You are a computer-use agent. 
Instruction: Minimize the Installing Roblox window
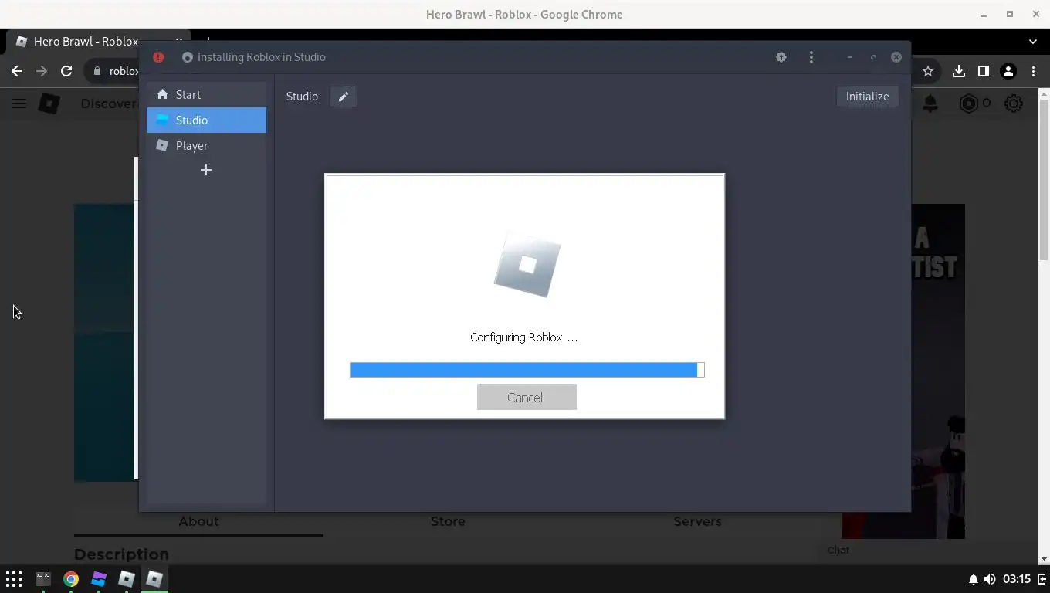pos(849,57)
